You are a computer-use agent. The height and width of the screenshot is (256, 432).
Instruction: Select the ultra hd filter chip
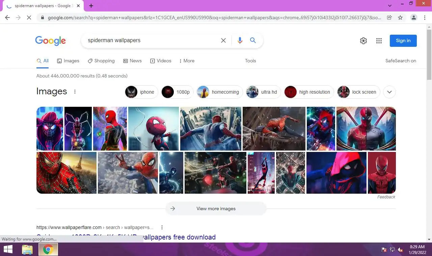point(263,92)
